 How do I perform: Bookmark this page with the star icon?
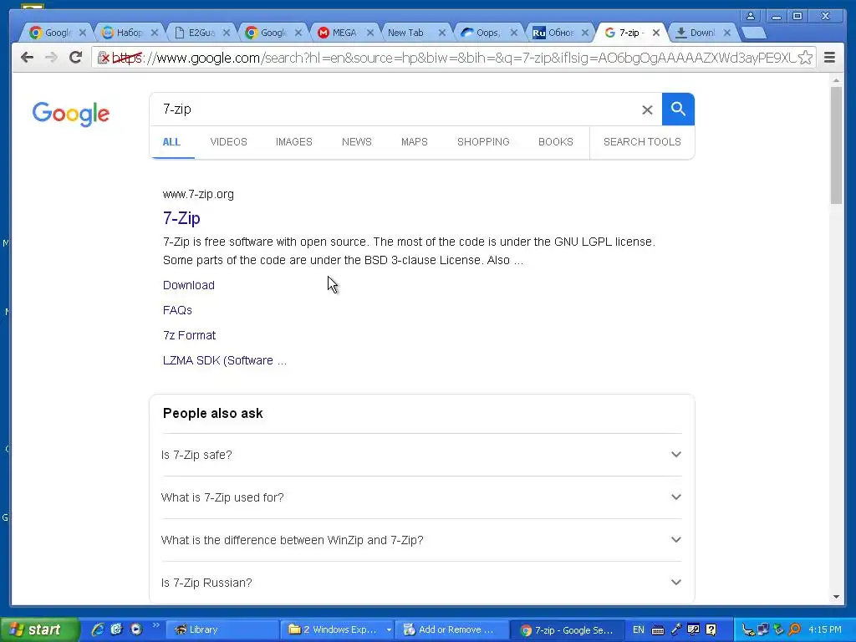point(805,58)
